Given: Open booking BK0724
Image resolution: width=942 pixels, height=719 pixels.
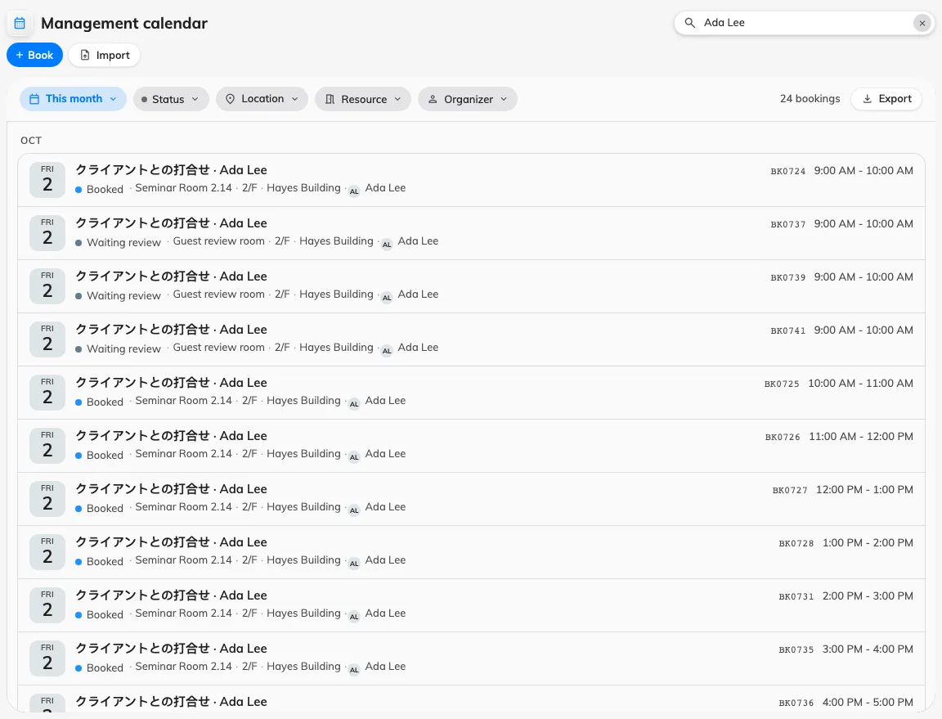Looking at the screenshot, I should point(471,180).
